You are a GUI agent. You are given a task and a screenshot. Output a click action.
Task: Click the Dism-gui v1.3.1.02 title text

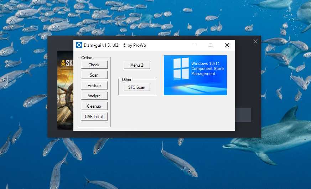(x=101, y=45)
